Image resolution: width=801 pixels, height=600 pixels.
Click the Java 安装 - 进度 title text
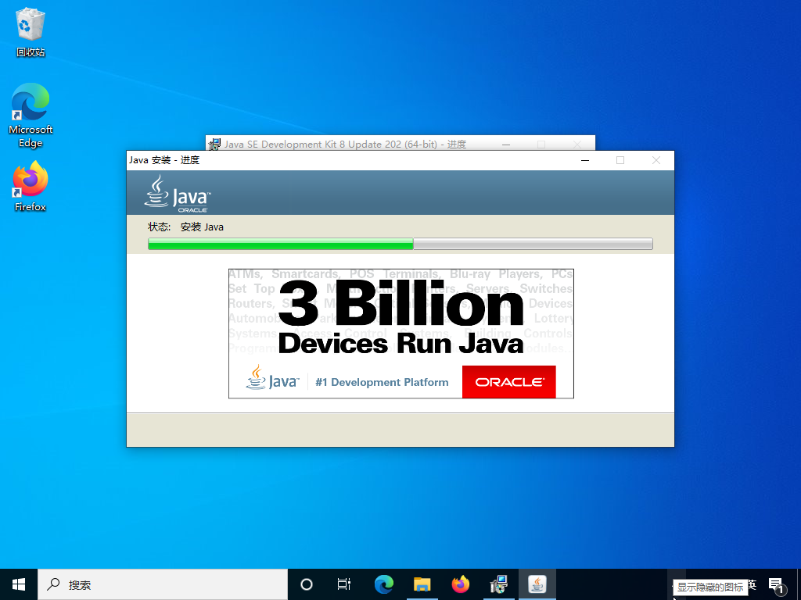pos(164,160)
